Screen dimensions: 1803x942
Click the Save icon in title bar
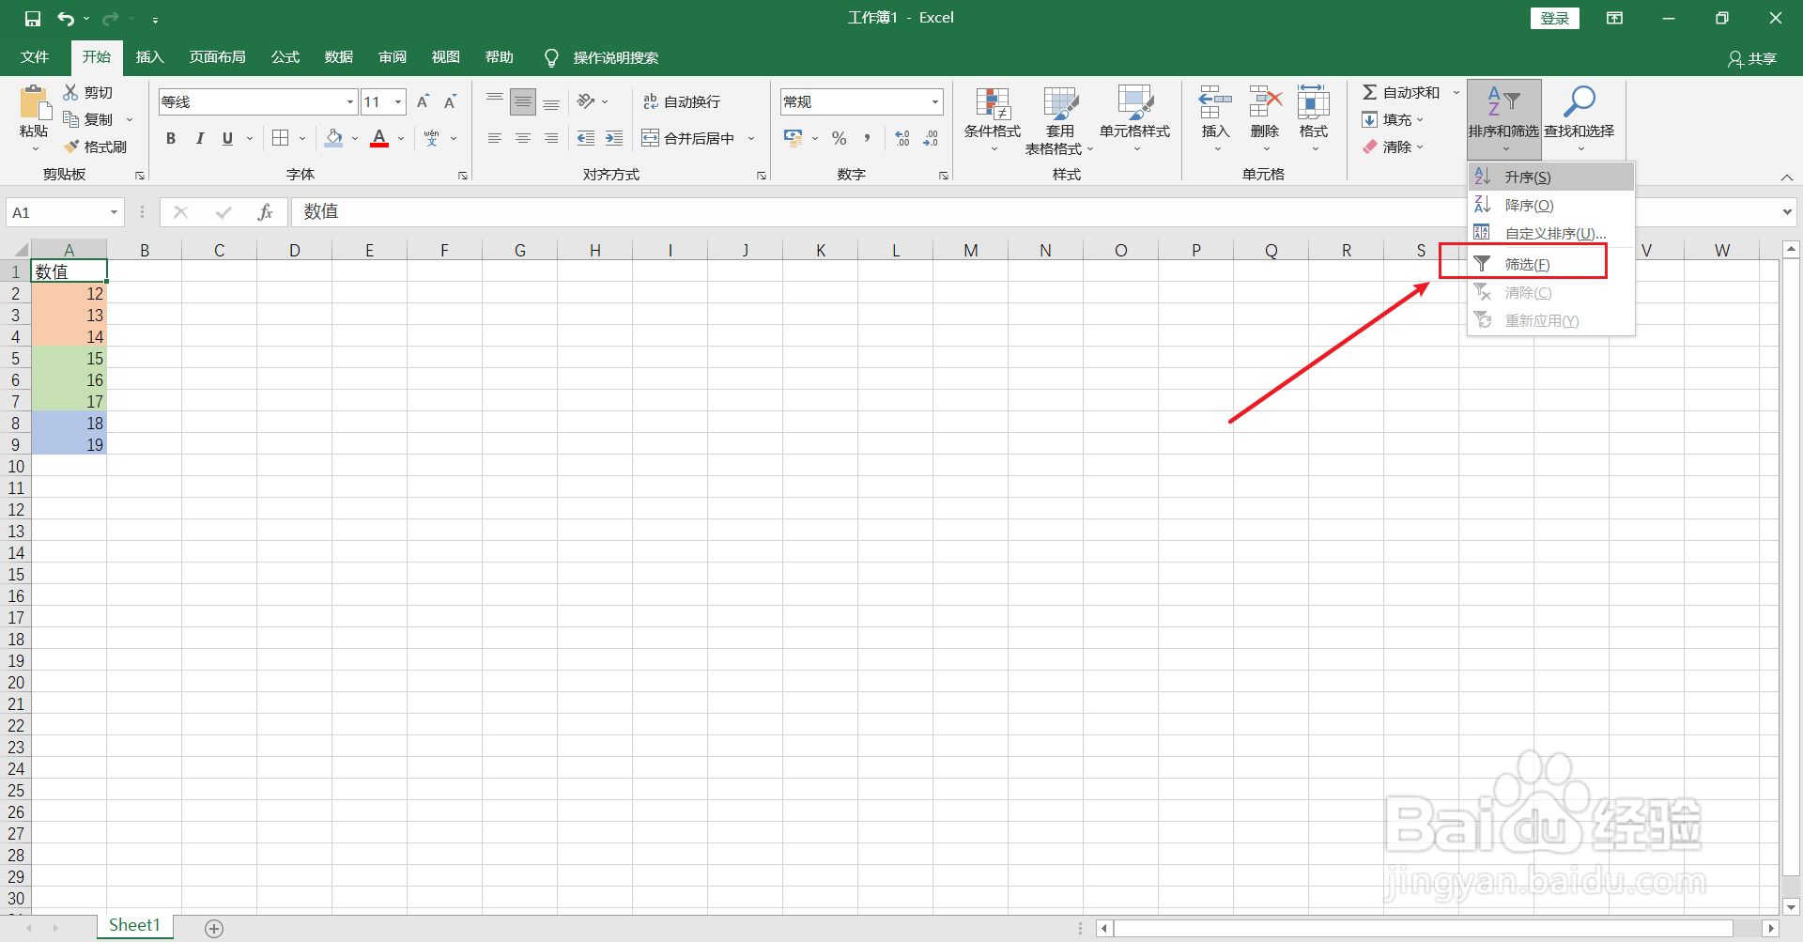coord(33,19)
